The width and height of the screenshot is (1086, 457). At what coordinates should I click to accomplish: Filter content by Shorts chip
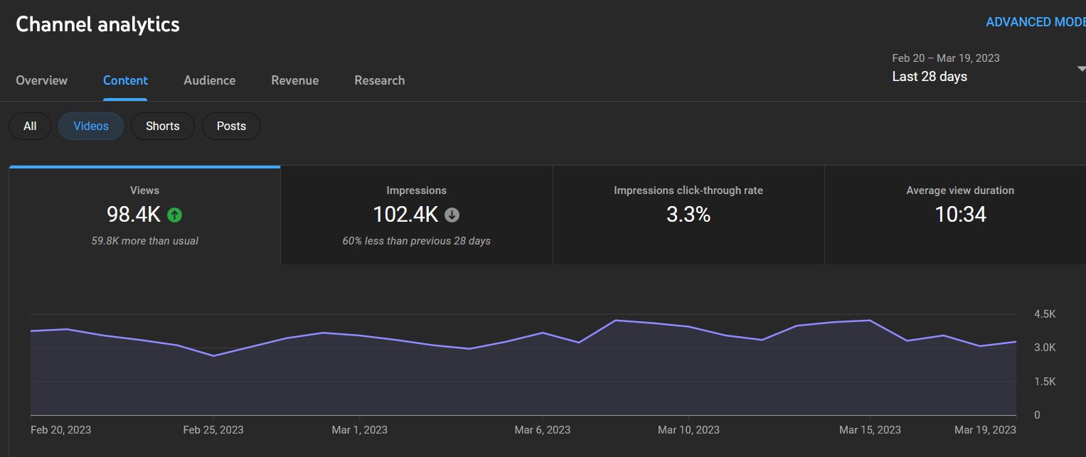click(x=162, y=126)
